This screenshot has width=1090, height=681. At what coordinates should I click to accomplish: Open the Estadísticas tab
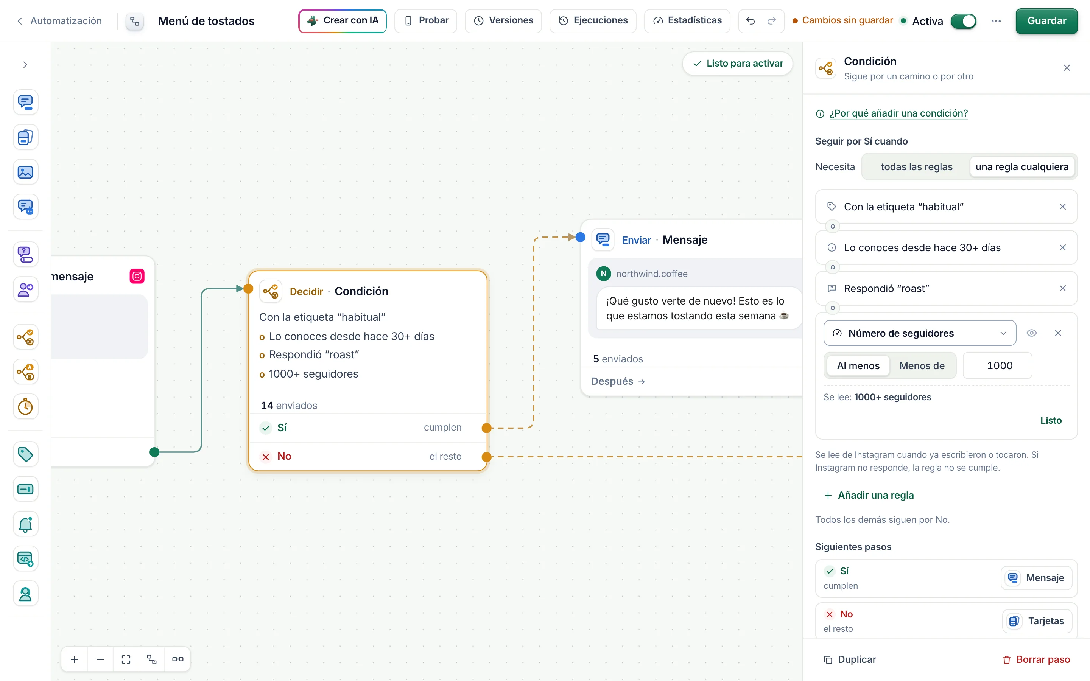tap(687, 21)
